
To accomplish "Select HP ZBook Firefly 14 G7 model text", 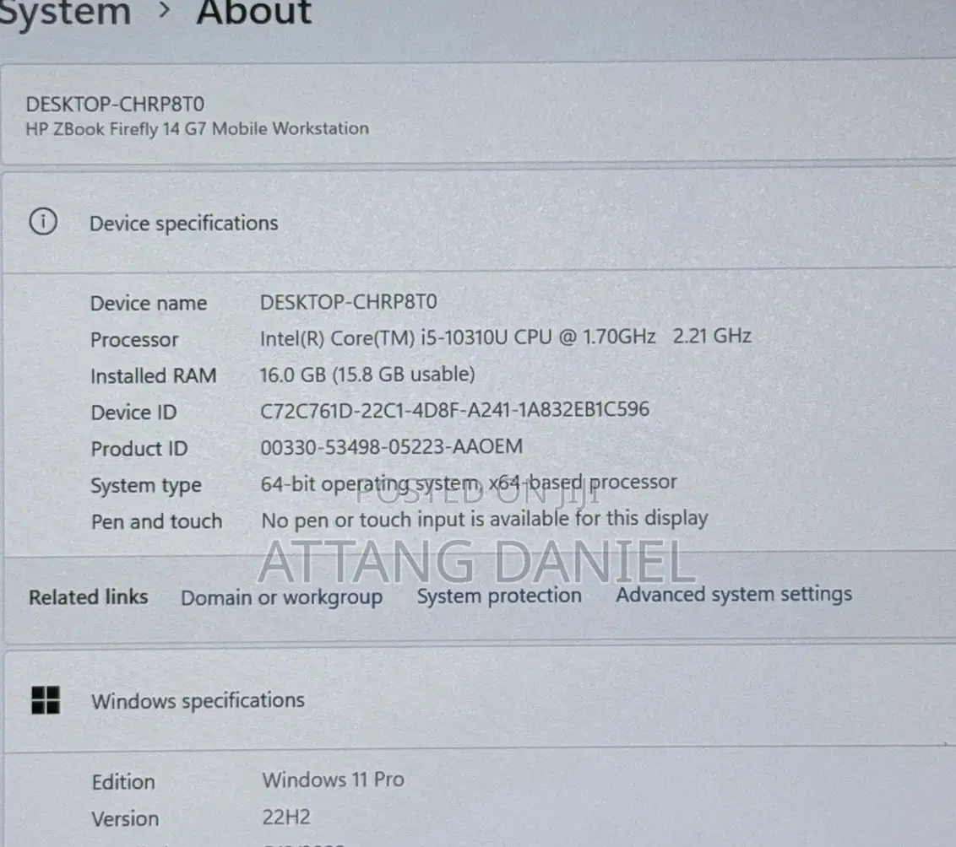I will coord(197,129).
